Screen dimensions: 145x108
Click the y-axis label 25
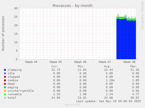tap(16, 17)
